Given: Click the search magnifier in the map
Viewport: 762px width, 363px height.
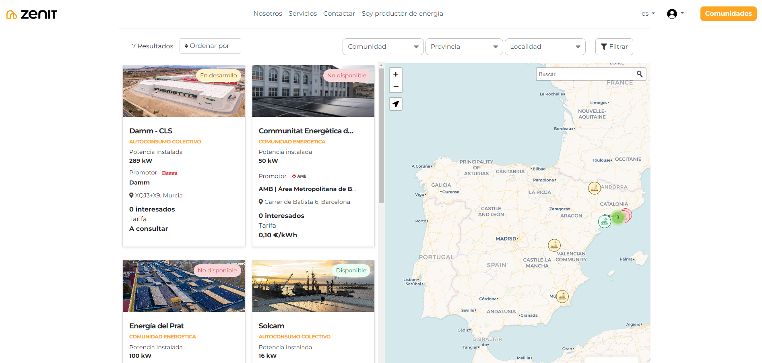Looking at the screenshot, I should pyautogui.click(x=640, y=74).
